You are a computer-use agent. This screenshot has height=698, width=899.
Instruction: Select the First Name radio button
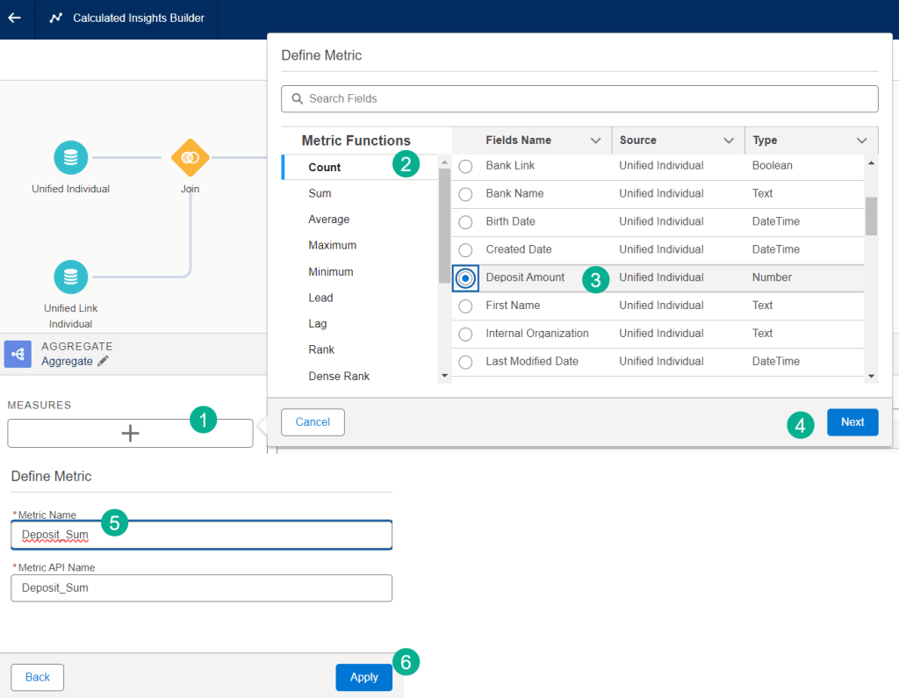465,306
